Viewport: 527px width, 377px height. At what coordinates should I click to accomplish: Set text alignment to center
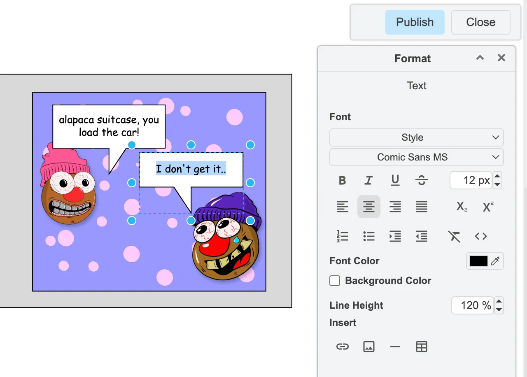pyautogui.click(x=368, y=207)
